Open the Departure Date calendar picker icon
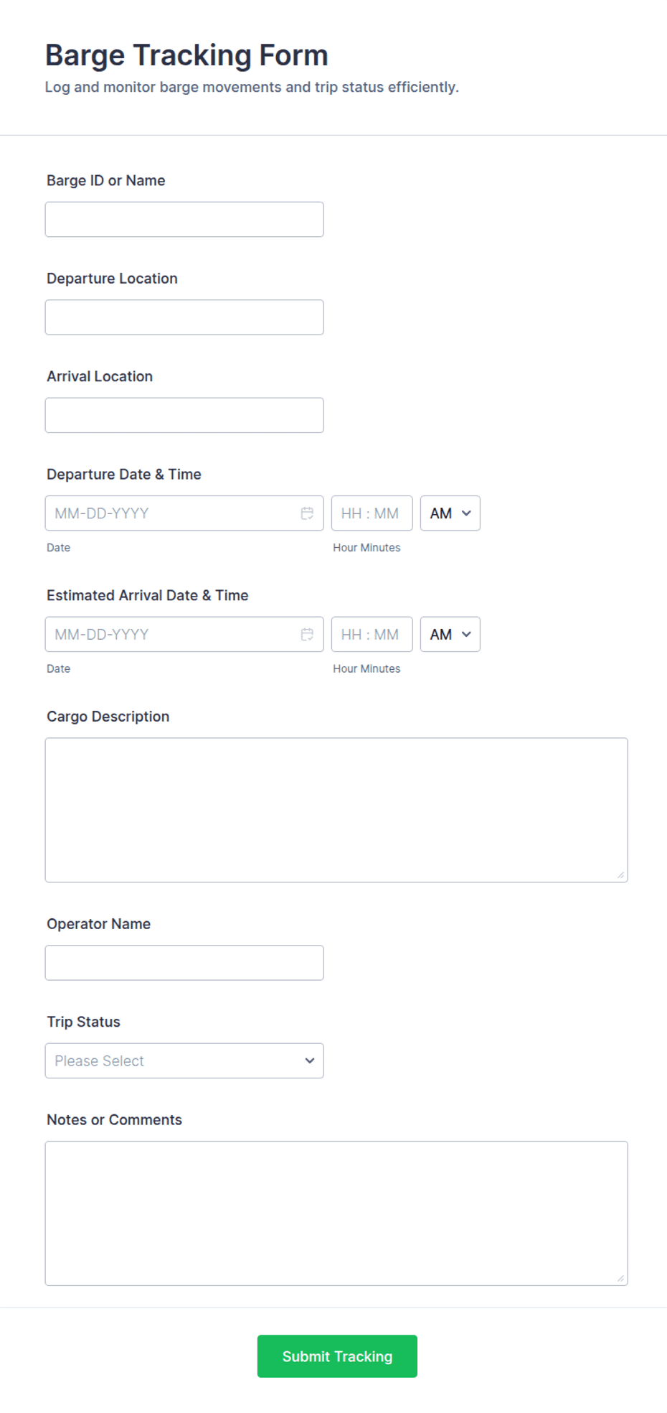The image size is (667, 1413). point(307,513)
